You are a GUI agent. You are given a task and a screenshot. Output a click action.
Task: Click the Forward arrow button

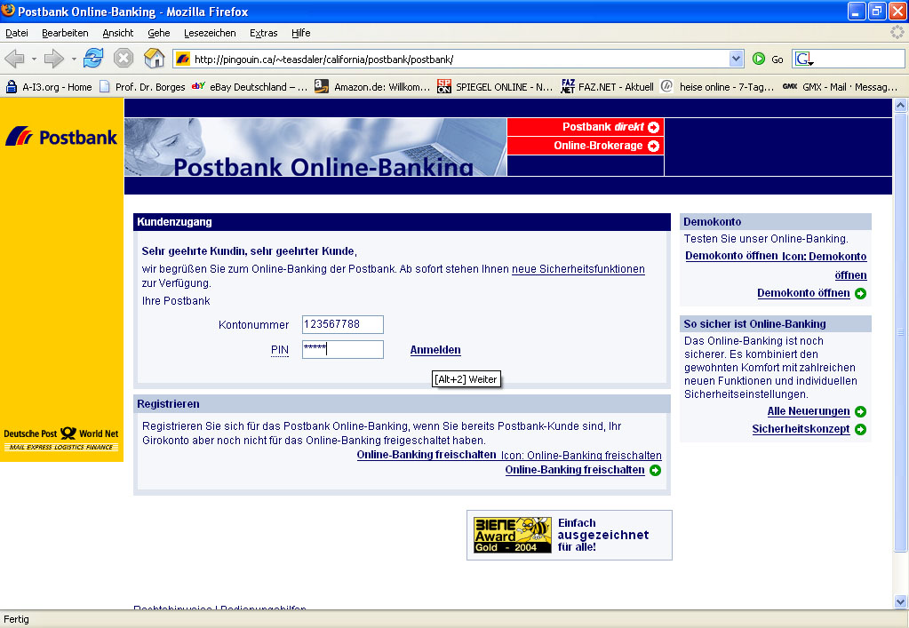point(54,59)
